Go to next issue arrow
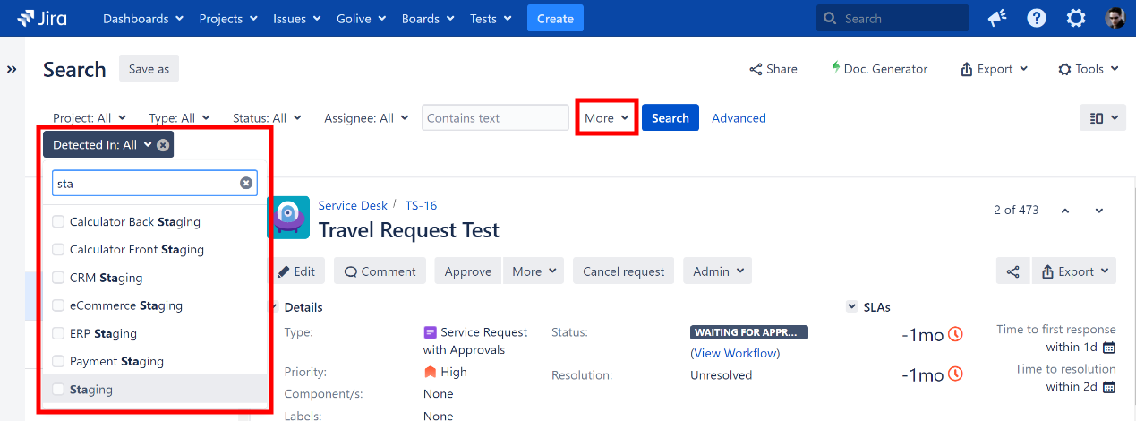The width and height of the screenshot is (1136, 421). tap(1099, 210)
